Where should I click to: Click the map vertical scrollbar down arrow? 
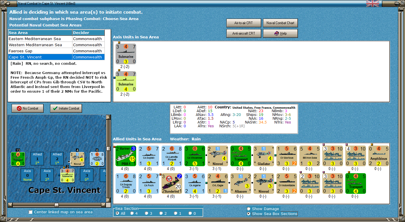coord(108,200)
